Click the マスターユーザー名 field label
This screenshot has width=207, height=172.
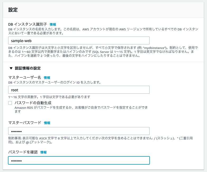(x=25, y=78)
